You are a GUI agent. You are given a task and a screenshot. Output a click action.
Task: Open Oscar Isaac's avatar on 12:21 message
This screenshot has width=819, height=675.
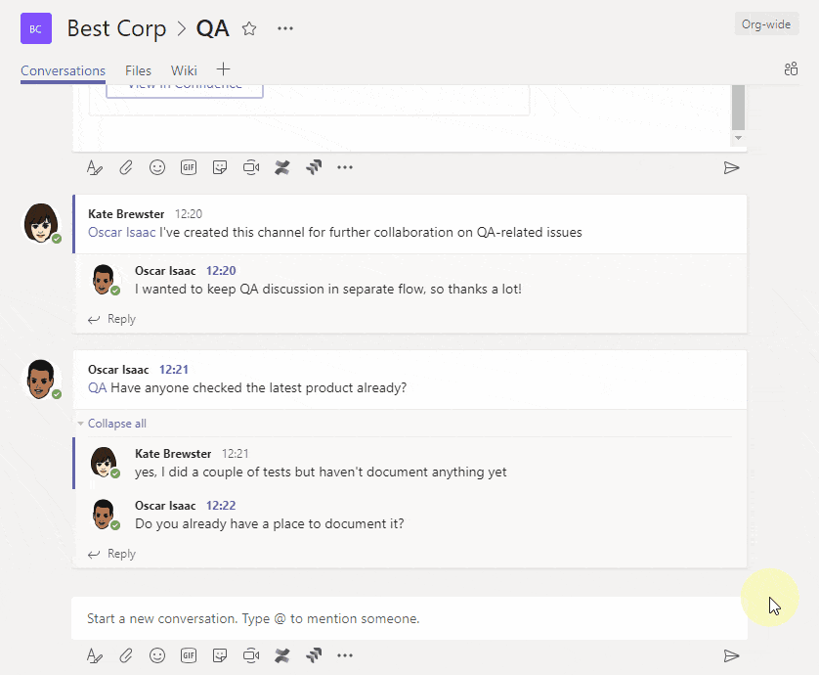tap(41, 380)
